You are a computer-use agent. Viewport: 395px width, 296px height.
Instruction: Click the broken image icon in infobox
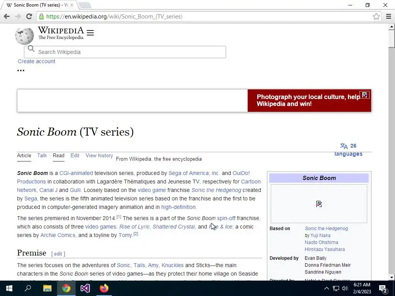319,204
